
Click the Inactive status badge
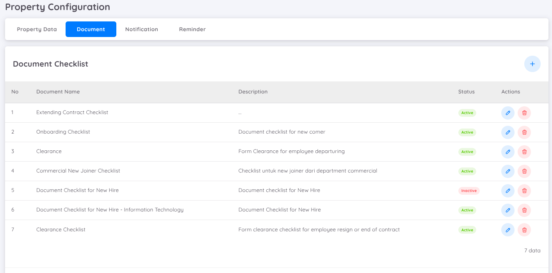[x=468, y=191]
